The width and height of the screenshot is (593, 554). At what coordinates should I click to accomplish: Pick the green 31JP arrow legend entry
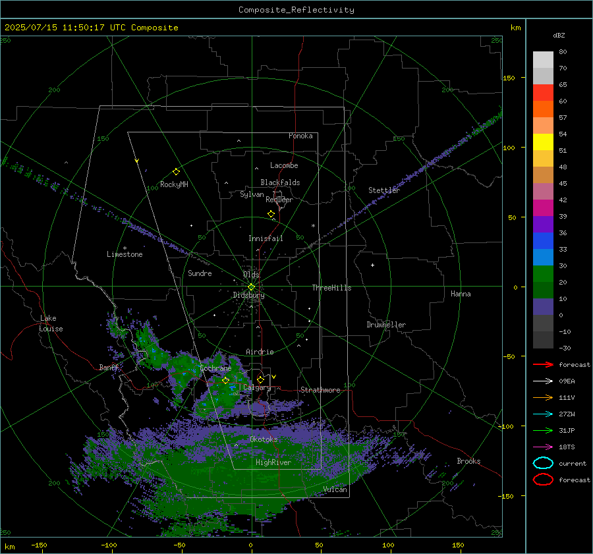(x=543, y=430)
